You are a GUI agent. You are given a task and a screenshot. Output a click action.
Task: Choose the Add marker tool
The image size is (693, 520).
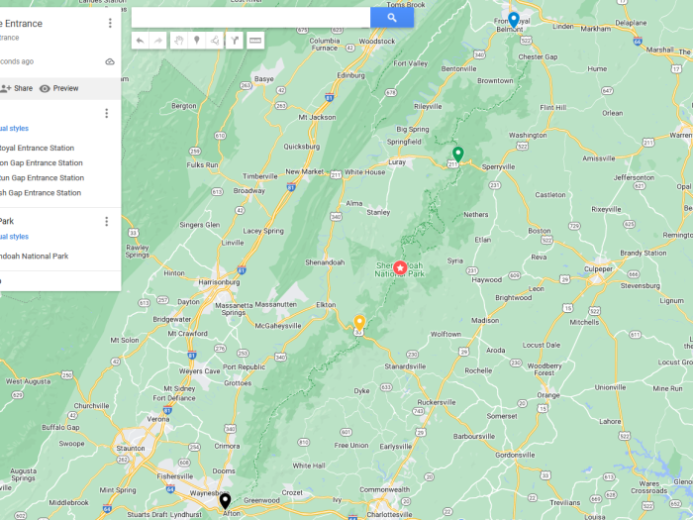point(197,41)
